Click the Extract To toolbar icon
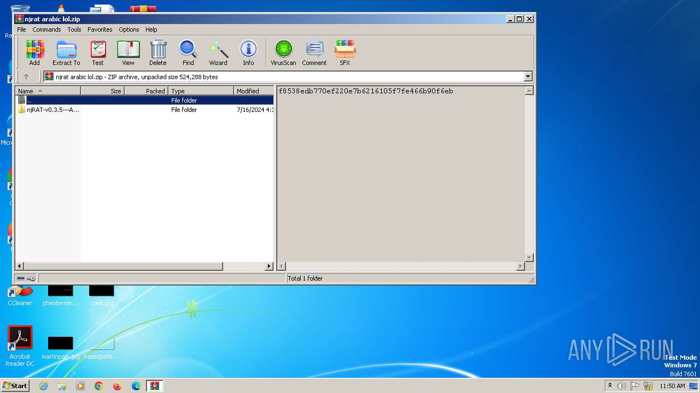The height and width of the screenshot is (393, 700). [x=66, y=53]
